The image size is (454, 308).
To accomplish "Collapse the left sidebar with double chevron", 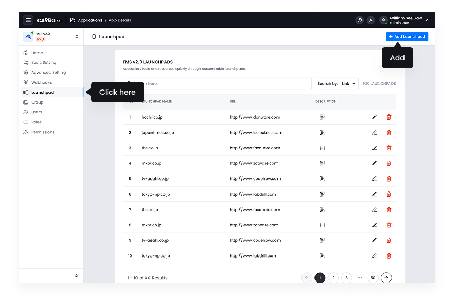I will pos(76,275).
